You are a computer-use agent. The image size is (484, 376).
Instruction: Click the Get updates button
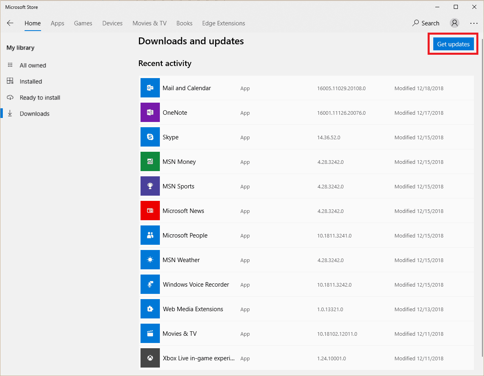(453, 44)
